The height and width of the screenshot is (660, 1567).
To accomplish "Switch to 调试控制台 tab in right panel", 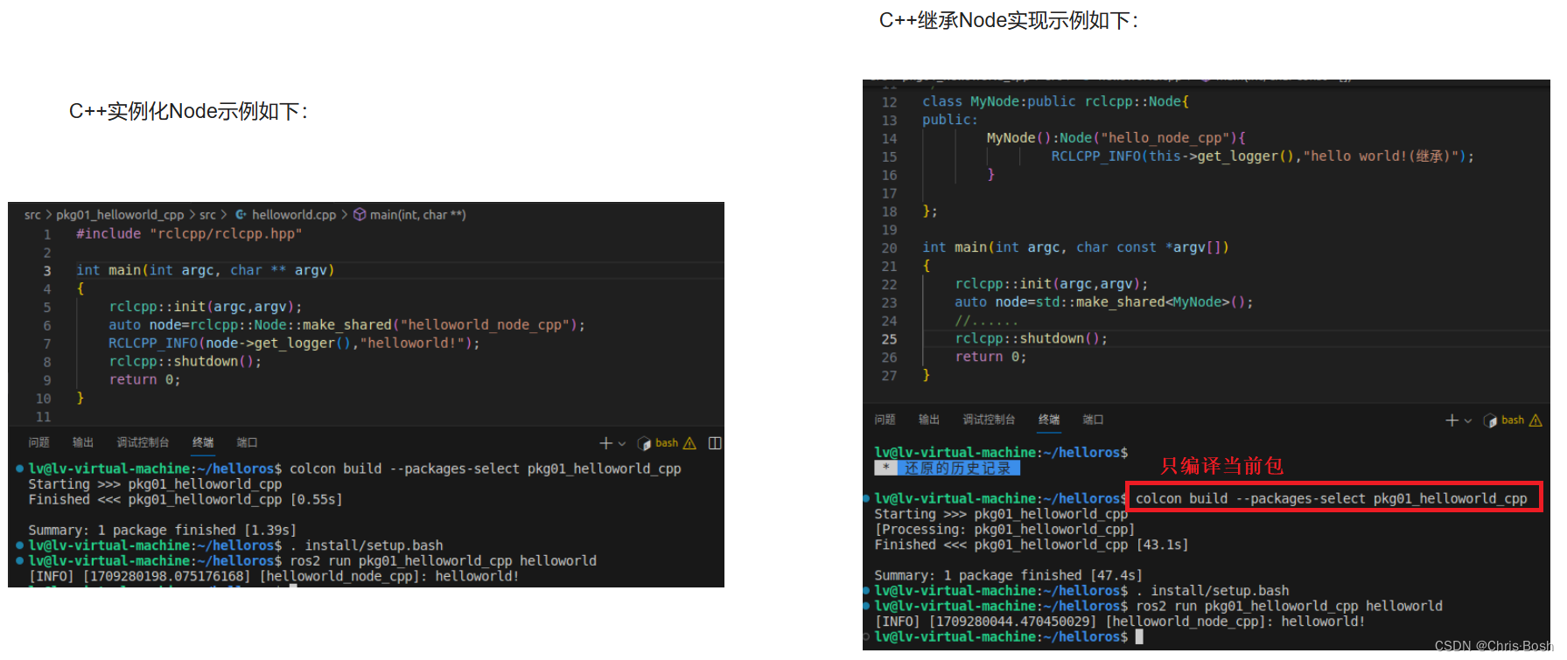I will coord(989,420).
